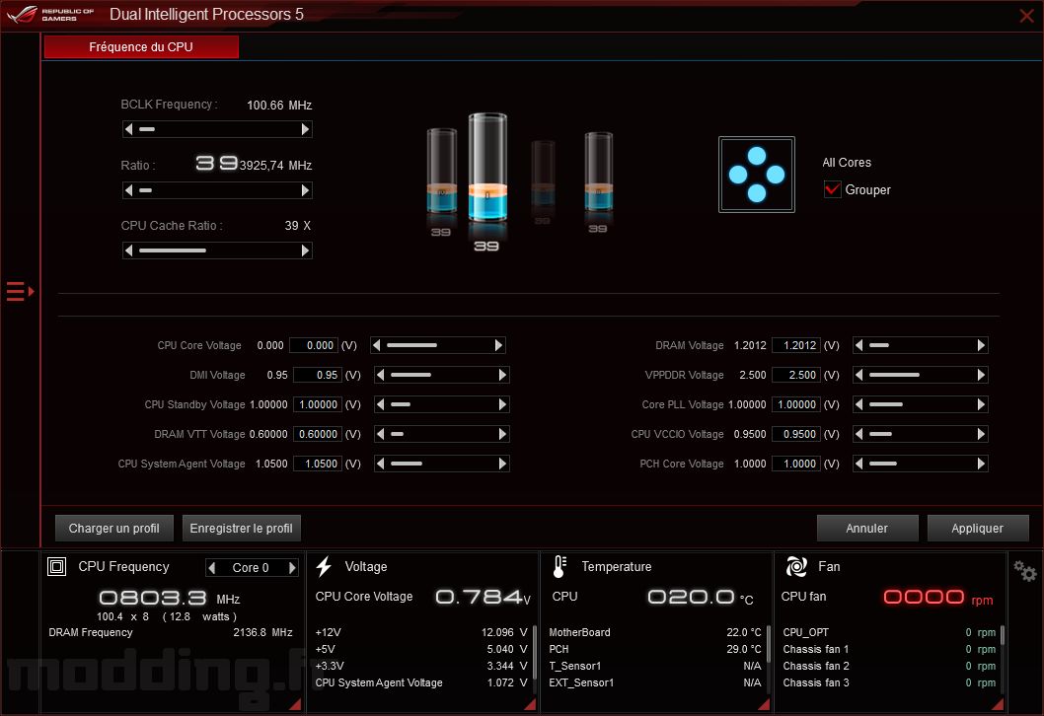Click the Temperature thermometer icon
The height and width of the screenshot is (716, 1044).
pyautogui.click(x=559, y=566)
